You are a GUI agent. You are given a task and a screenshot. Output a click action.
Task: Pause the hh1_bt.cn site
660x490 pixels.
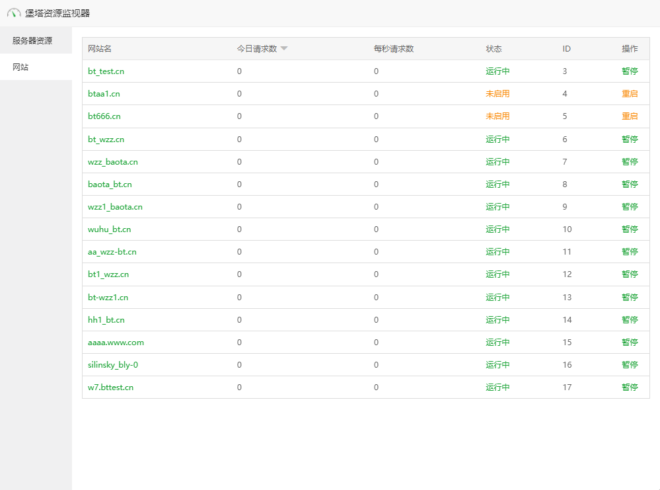(x=630, y=320)
